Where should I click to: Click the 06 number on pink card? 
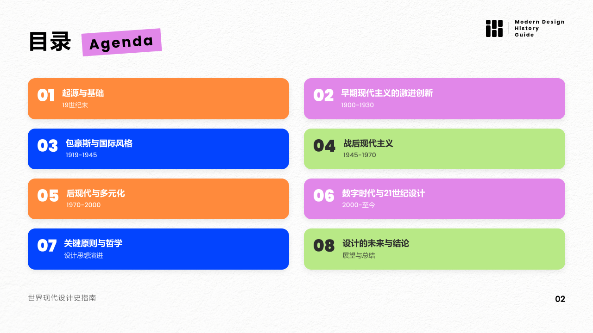pos(323,196)
